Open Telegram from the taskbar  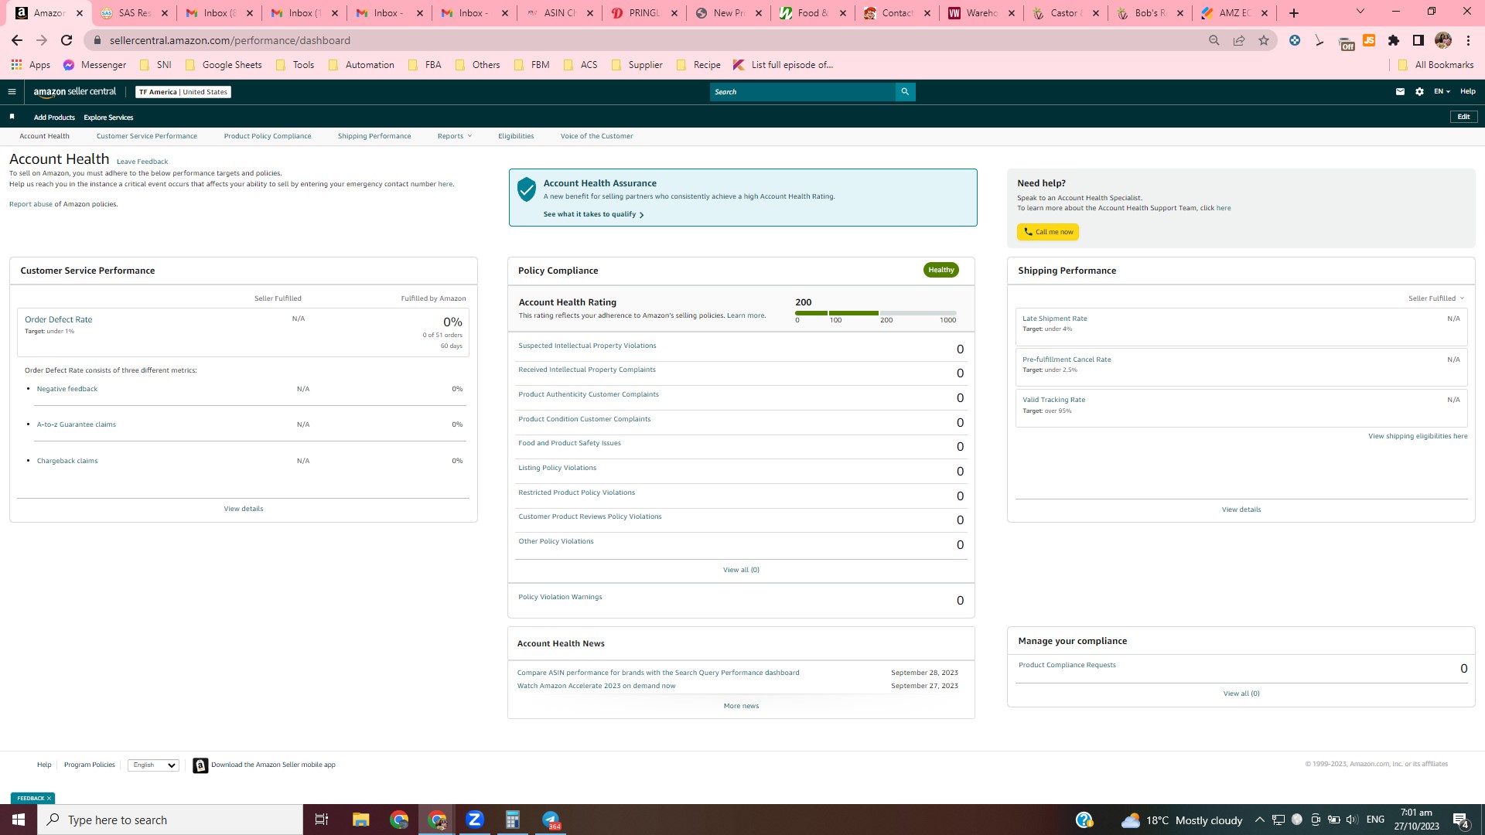(x=551, y=820)
